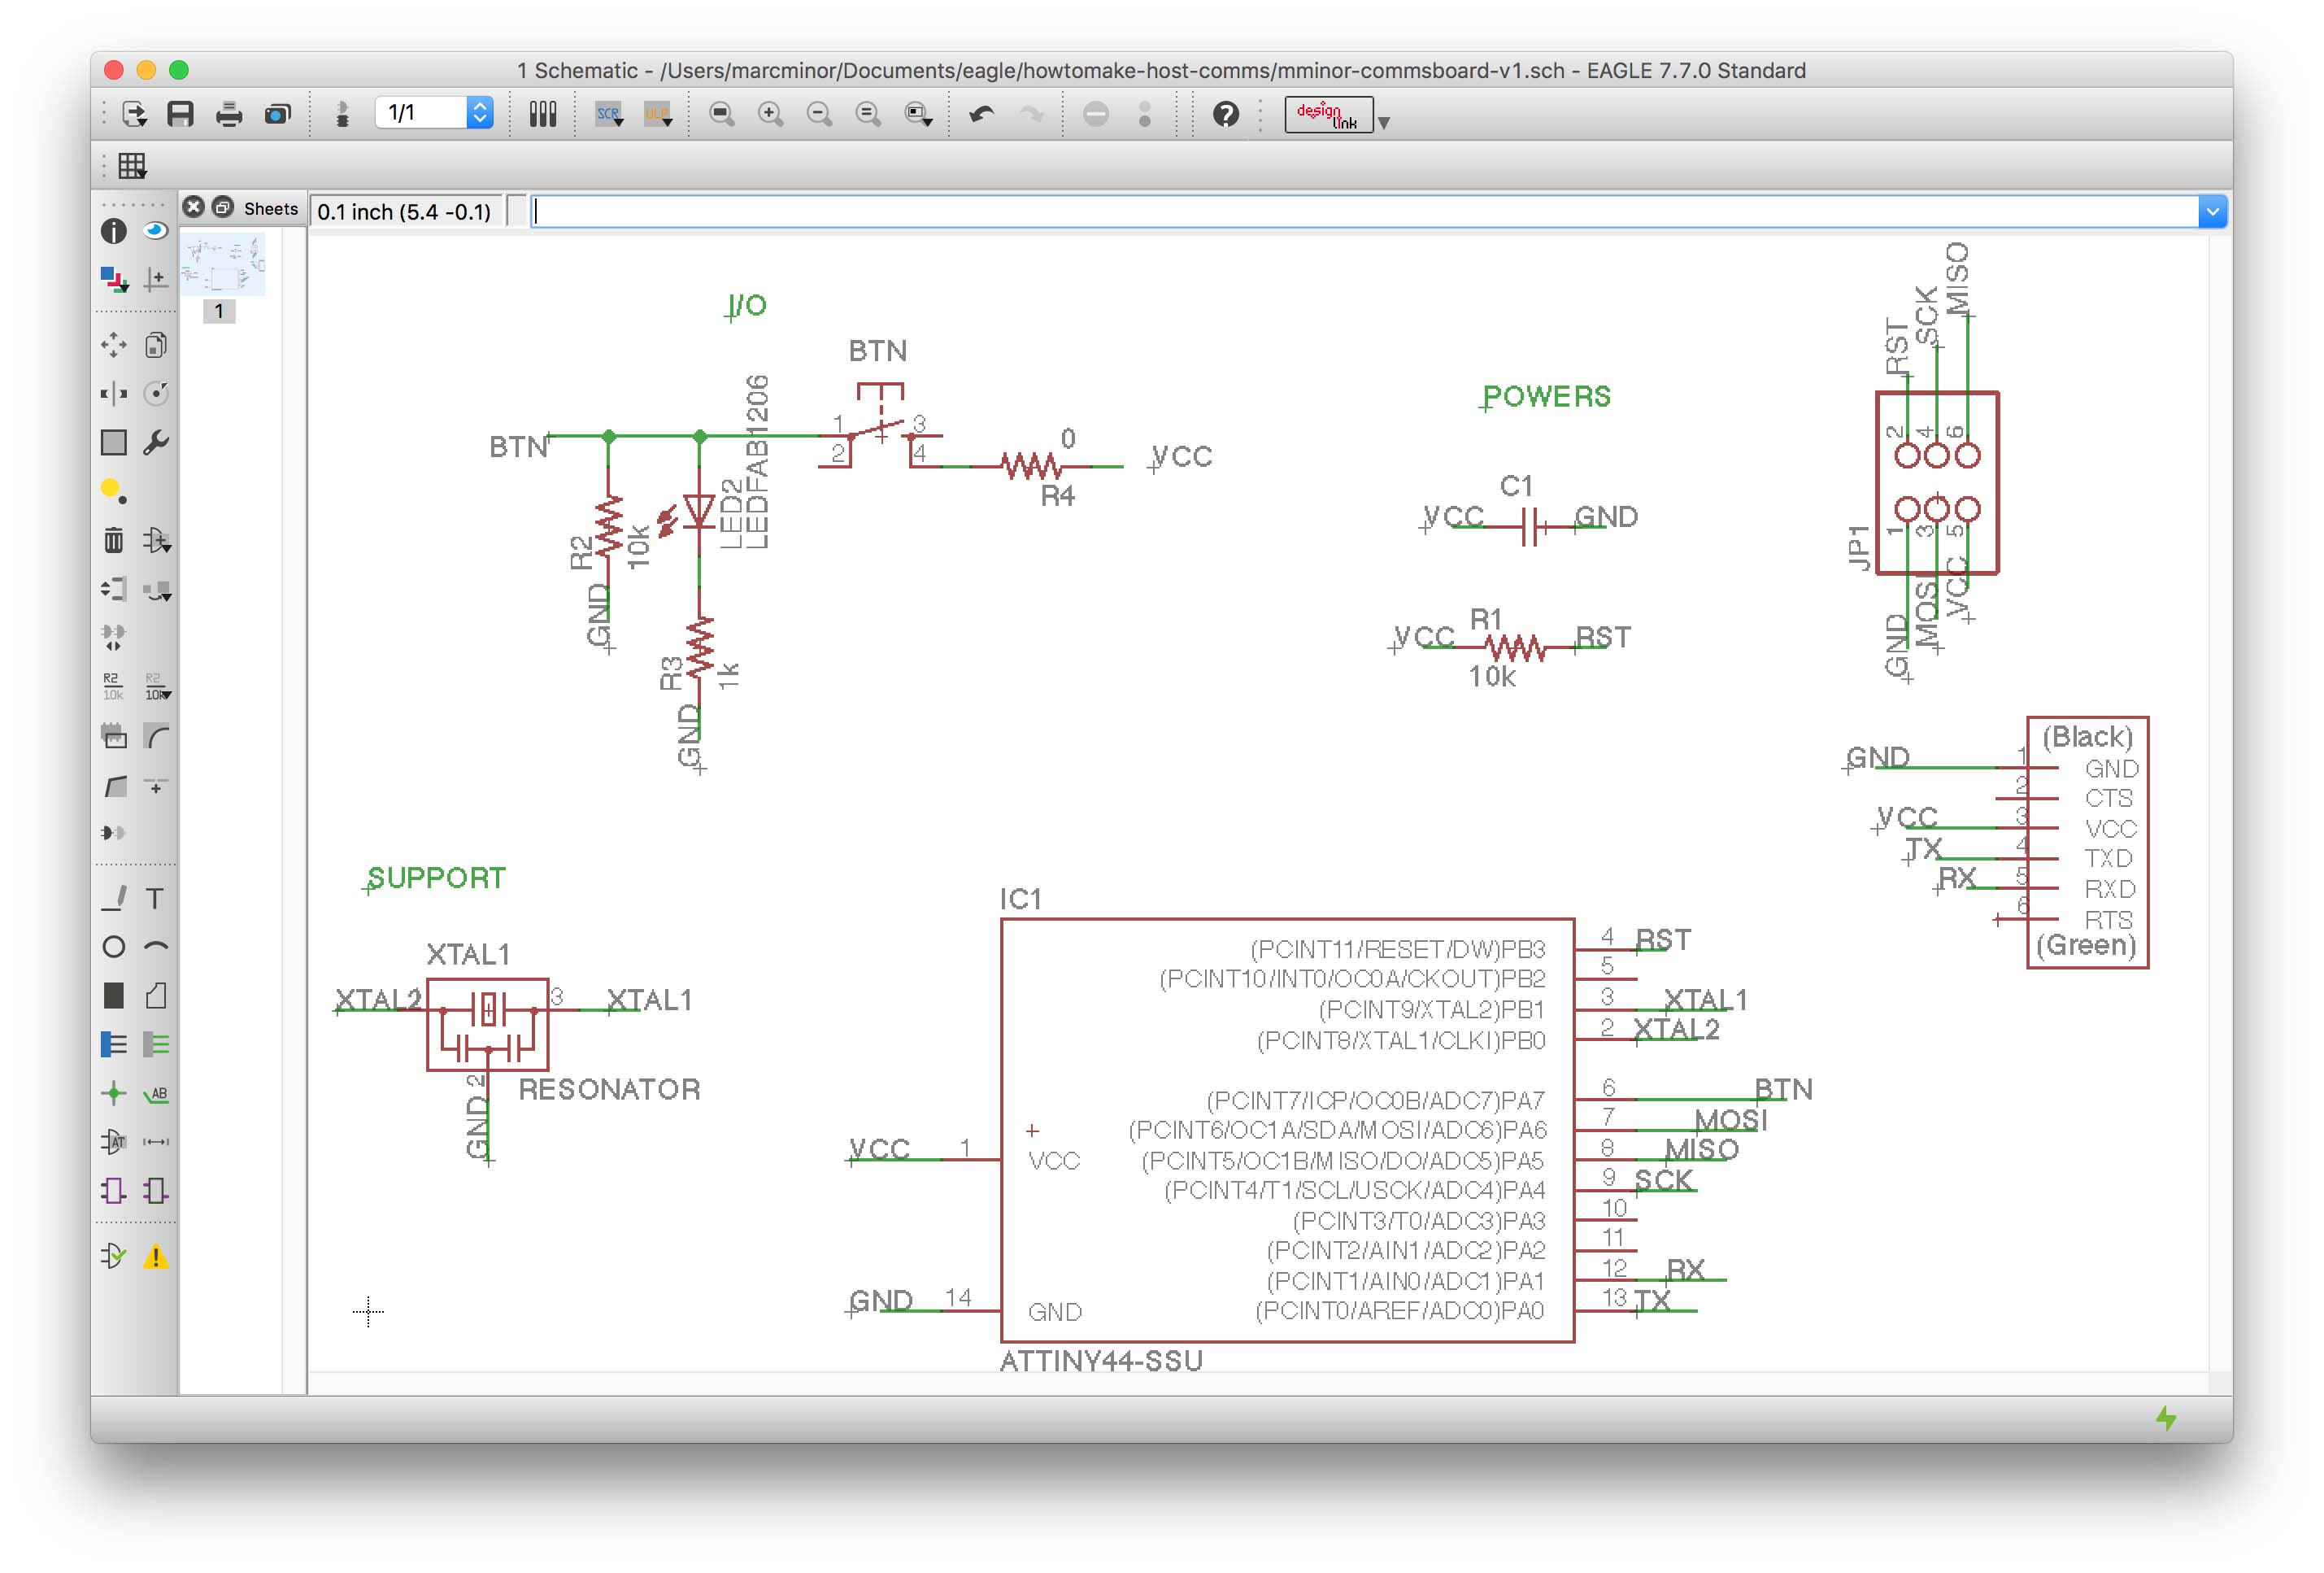This screenshot has width=2324, height=1573.
Task: Select the Add part tool
Action: coord(156,541)
